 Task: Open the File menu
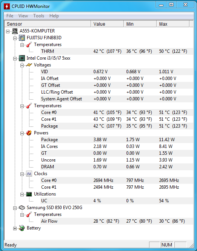pyautogui.click(x=10, y=16)
